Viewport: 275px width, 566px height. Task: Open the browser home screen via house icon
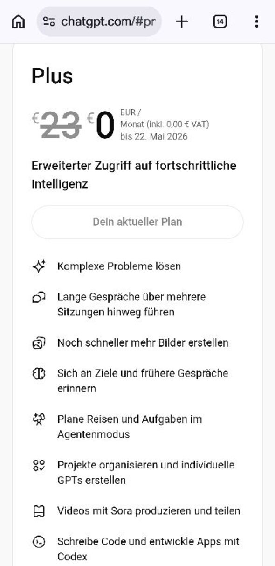coord(18,21)
